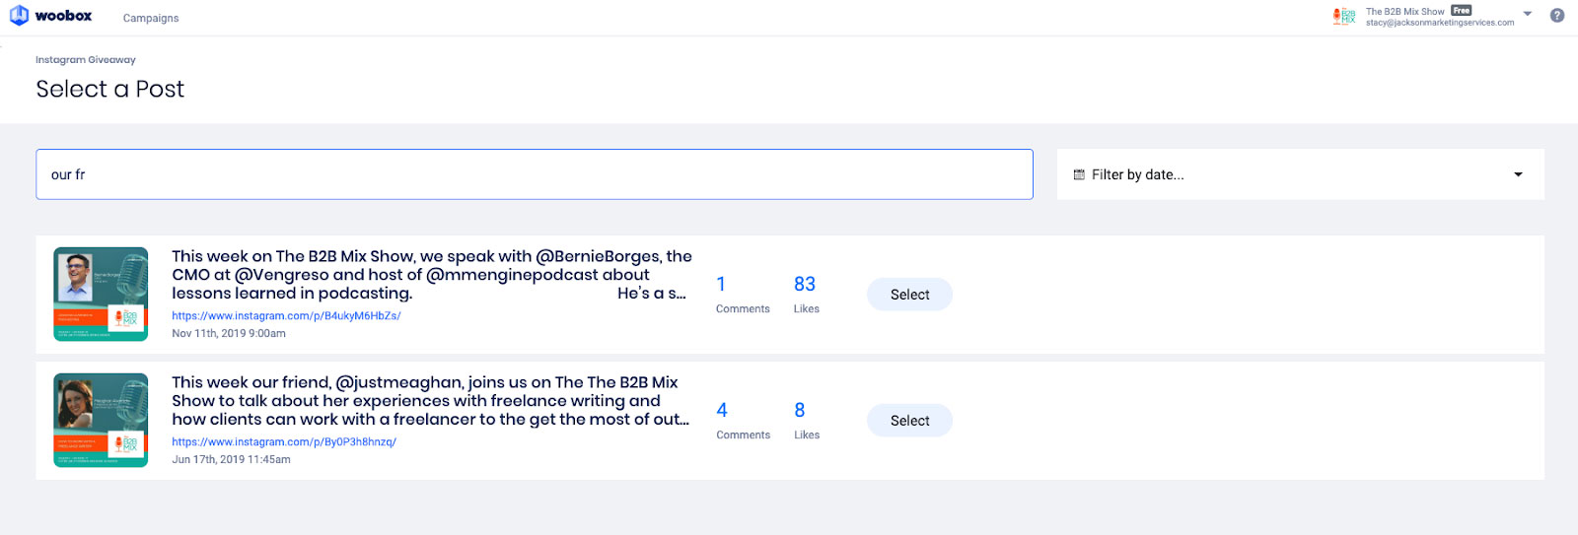Click the Nov 11th, 2019 9:00am date

(229, 334)
